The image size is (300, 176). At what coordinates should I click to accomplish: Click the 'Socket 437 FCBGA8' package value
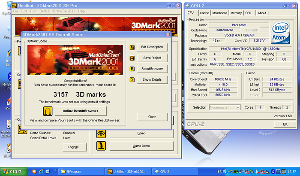239,35
